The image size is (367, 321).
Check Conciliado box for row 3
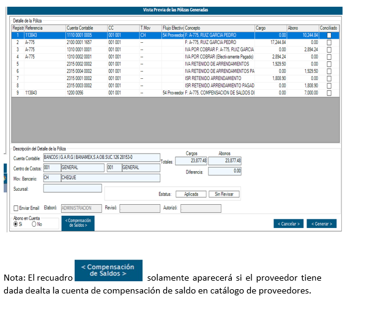(x=329, y=50)
